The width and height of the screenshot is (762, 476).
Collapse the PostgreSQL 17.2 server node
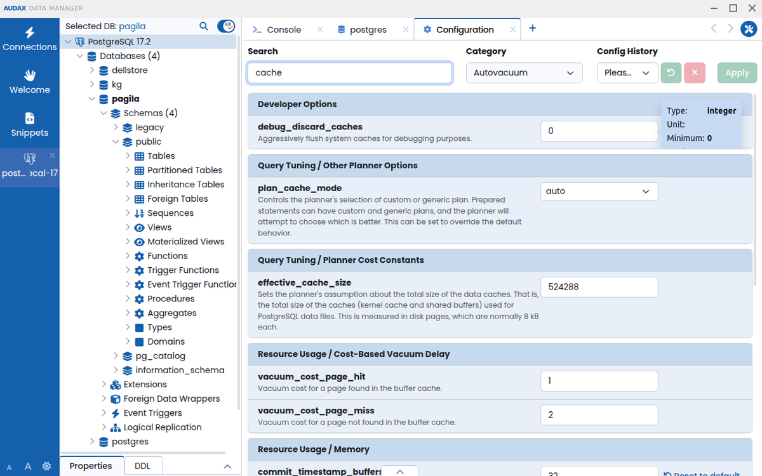(68, 42)
